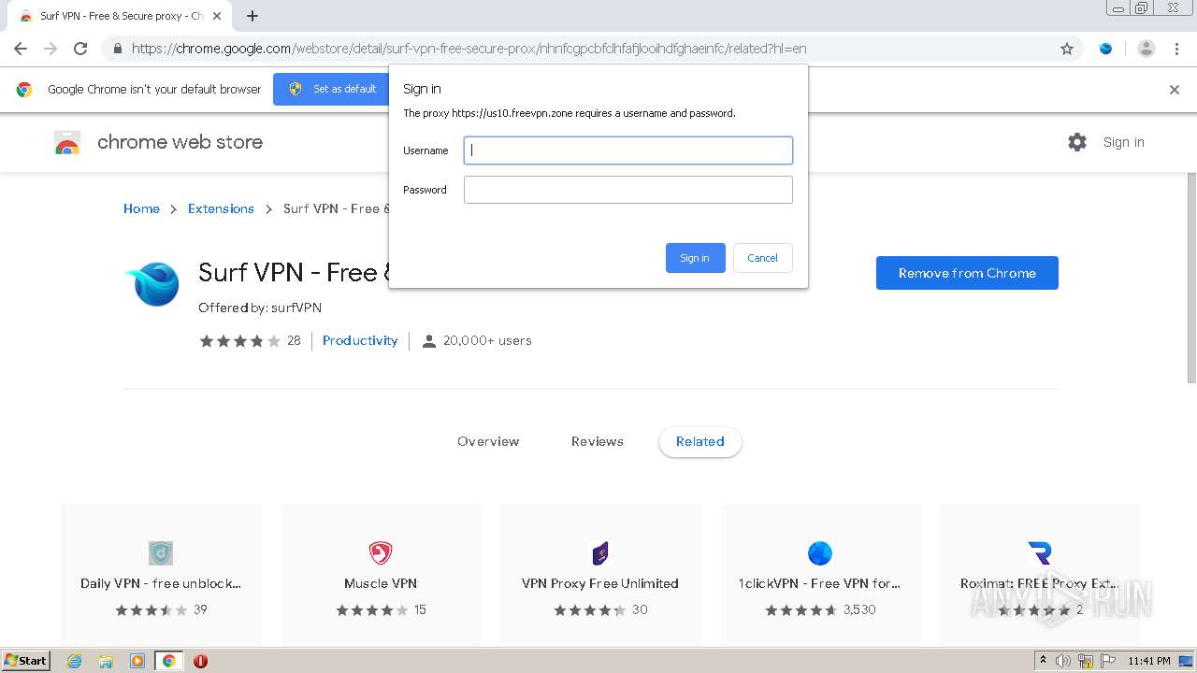Dismiss the default browser notification bar
This screenshot has height=673, width=1197.
1175,90
